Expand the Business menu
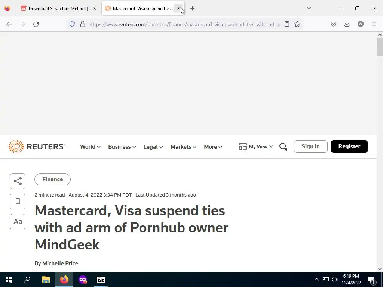The image size is (383, 287). (x=122, y=146)
